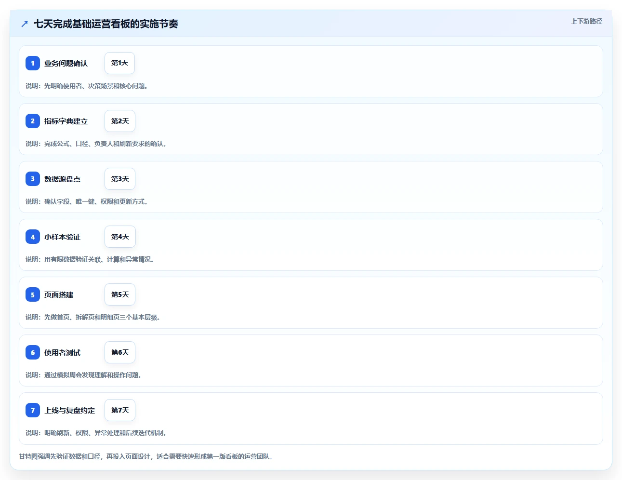Screen dimensions: 622x480
Task: Select the 第7天 tag
Action: click(x=120, y=410)
